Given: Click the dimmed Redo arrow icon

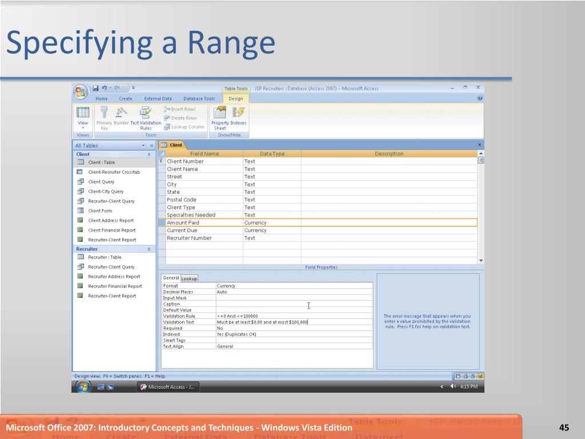Looking at the screenshot, I should [x=117, y=88].
